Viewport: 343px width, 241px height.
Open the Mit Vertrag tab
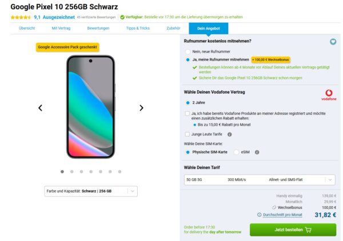pyautogui.click(x=61, y=28)
